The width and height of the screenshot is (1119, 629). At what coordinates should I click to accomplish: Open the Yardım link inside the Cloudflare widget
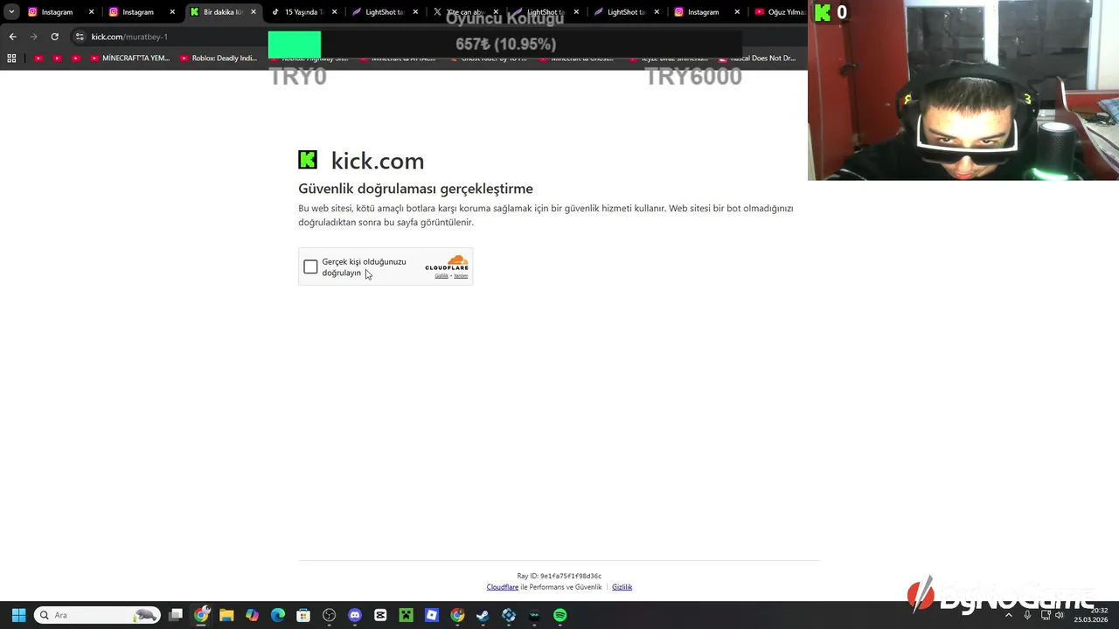pos(461,276)
